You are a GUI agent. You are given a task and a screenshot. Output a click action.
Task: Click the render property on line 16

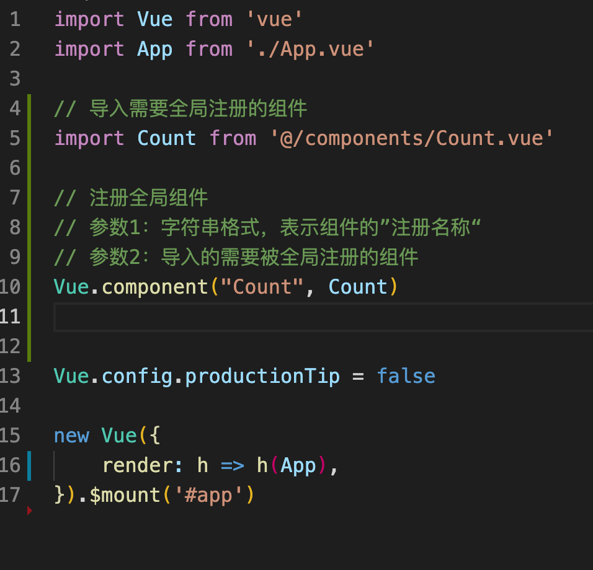coord(137,465)
